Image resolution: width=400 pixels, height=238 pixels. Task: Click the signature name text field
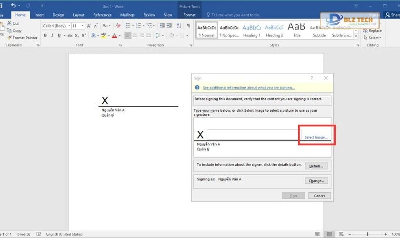click(253, 135)
